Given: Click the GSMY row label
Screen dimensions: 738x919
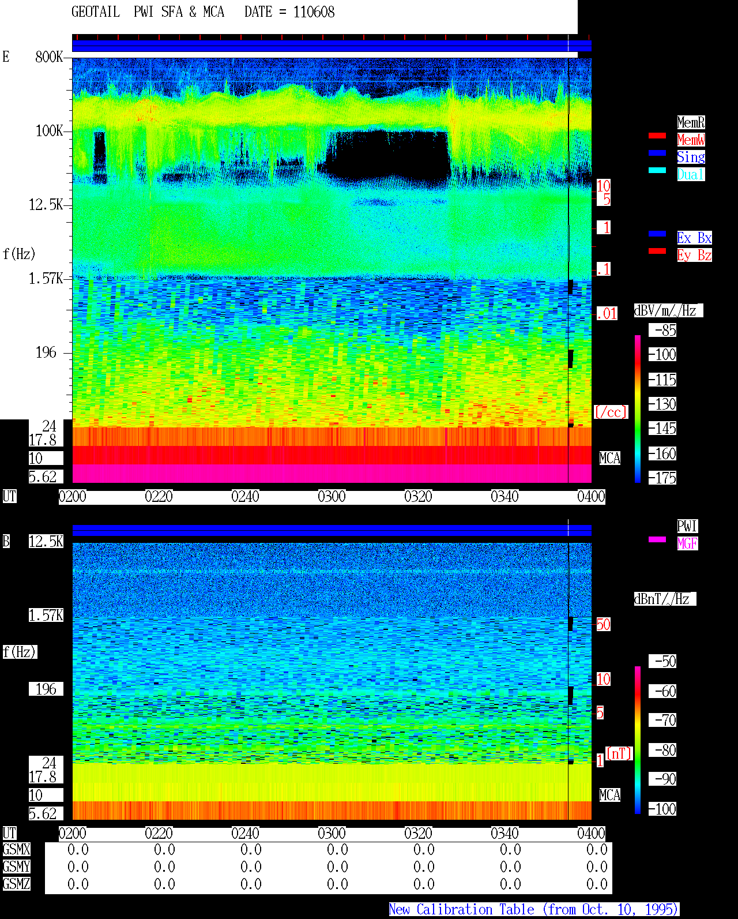Looking at the screenshot, I should coord(17,867).
